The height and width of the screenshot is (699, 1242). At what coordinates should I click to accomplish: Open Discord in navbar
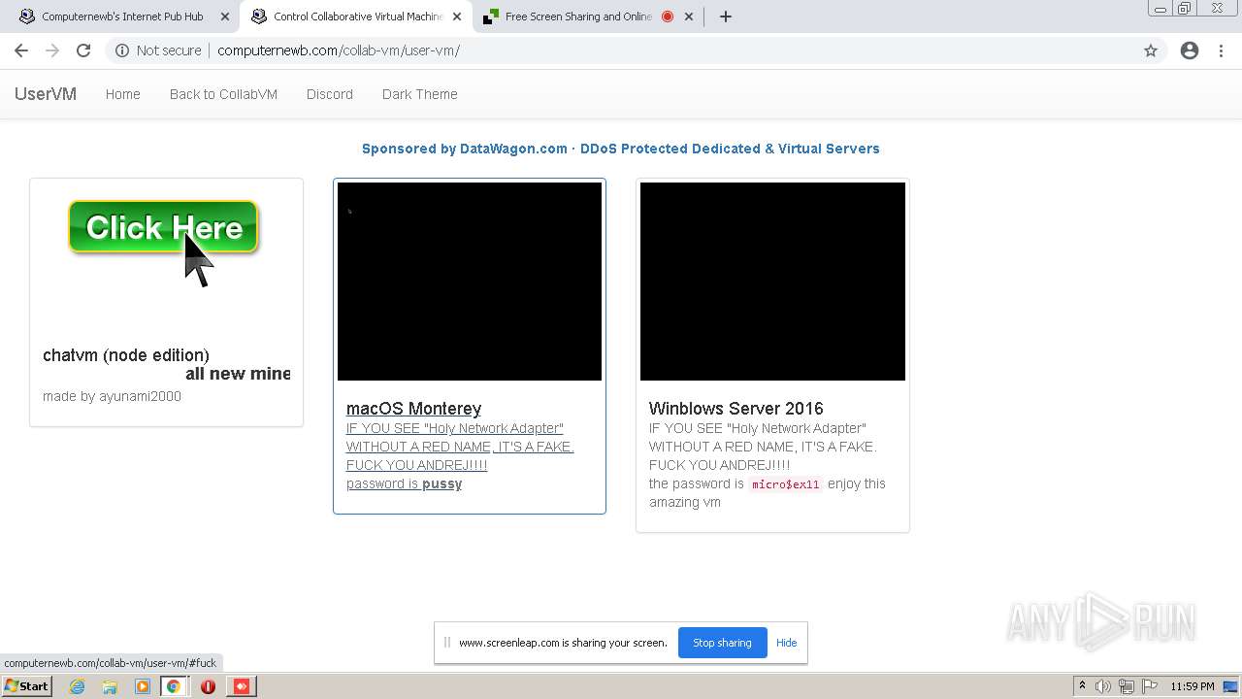[x=330, y=94]
